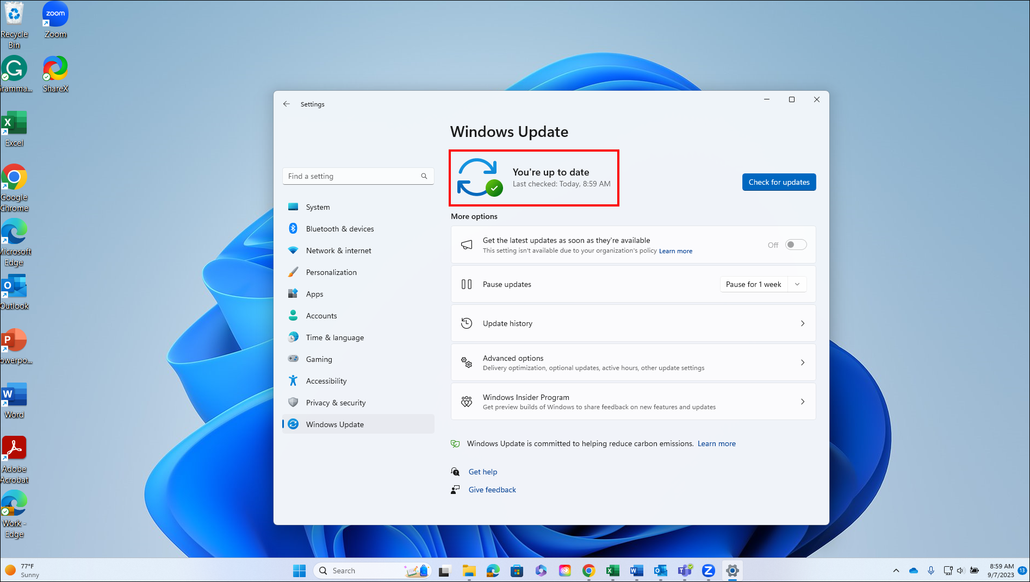
Task: Click the Advanced options gear icon
Action: coord(466,362)
